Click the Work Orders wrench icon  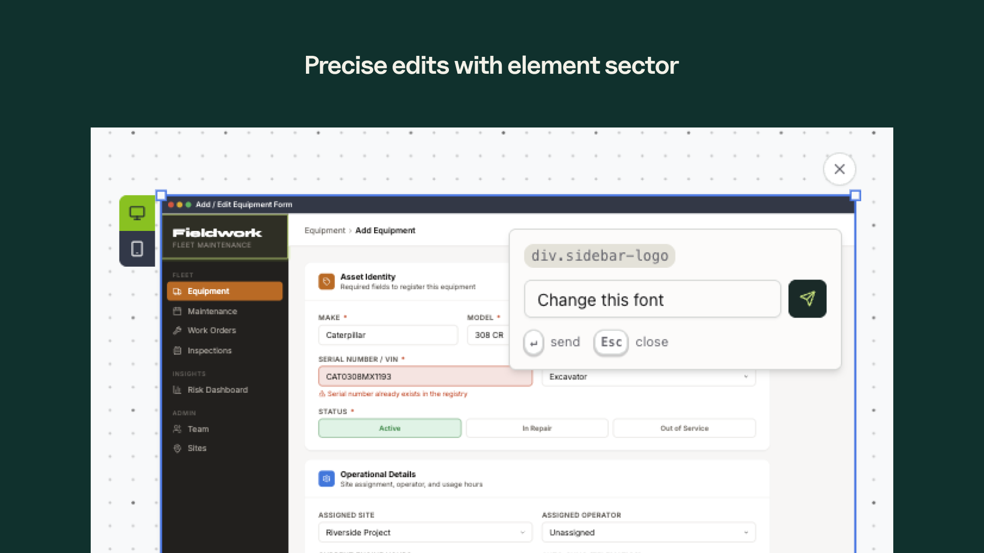pyautogui.click(x=177, y=330)
